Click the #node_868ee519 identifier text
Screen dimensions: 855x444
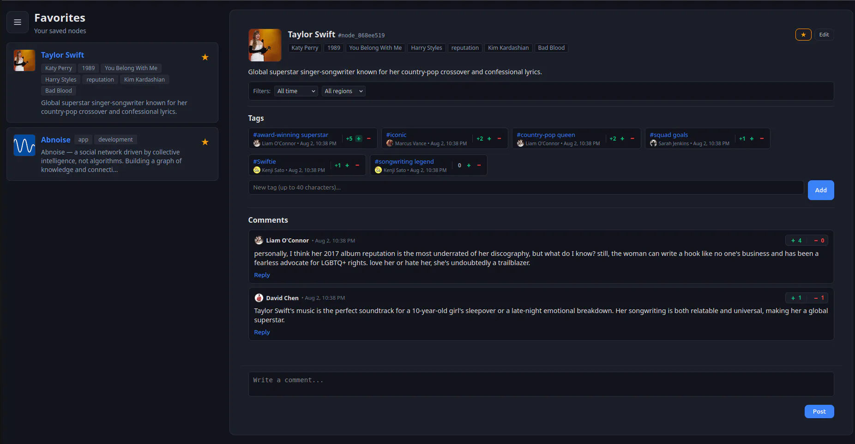click(361, 36)
